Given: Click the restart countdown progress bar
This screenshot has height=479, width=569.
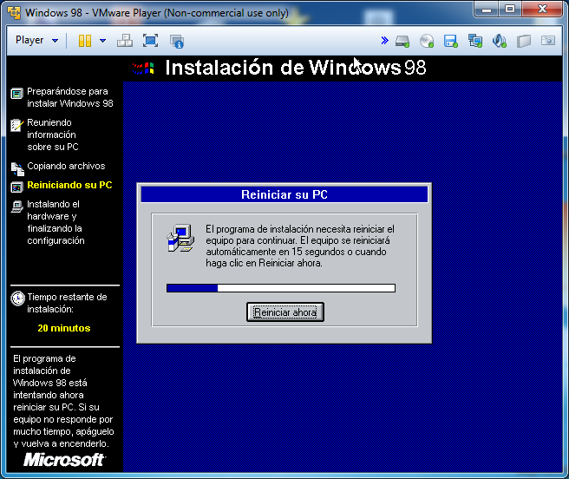Looking at the screenshot, I should (x=280, y=288).
